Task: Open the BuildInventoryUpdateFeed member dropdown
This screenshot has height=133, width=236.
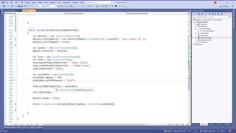Action: pyautogui.click(x=157, y=13)
